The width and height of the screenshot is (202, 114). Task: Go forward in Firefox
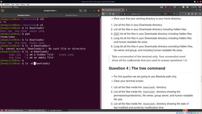(107, 14)
